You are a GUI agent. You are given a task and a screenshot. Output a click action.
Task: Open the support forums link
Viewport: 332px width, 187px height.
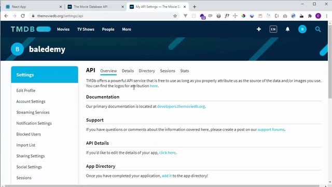(271, 129)
